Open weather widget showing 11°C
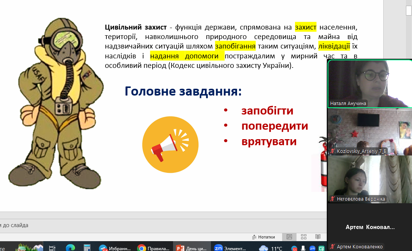 [271, 248]
